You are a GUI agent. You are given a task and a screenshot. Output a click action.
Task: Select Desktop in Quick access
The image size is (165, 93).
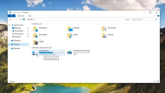(18, 28)
